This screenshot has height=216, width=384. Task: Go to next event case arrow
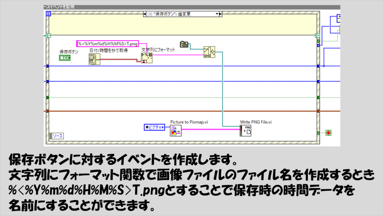click(x=220, y=14)
